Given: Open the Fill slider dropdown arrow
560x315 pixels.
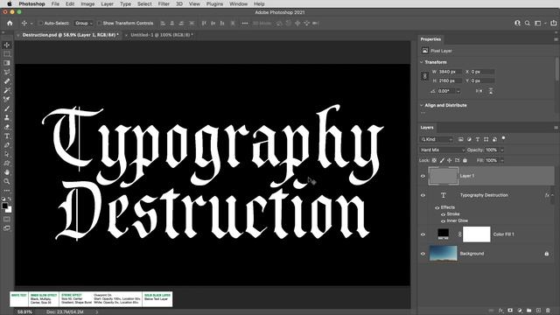Looking at the screenshot, I should pos(501,161).
